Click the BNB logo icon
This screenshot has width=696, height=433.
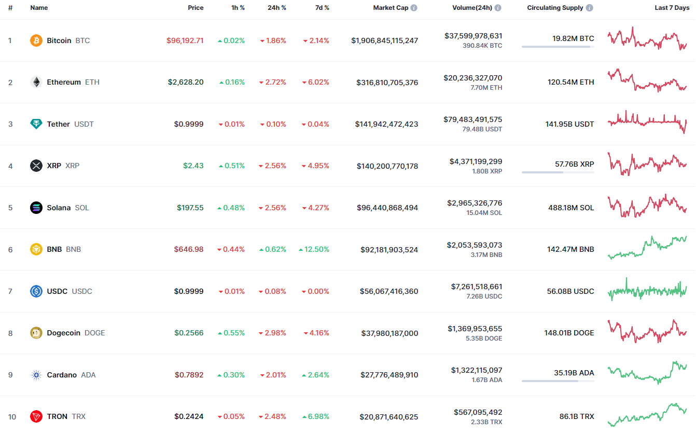click(x=36, y=249)
